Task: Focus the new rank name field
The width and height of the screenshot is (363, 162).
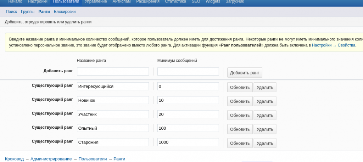Action: (113, 72)
